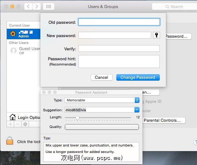Cancel the password change dialog
197x165 pixels.
[102, 77]
